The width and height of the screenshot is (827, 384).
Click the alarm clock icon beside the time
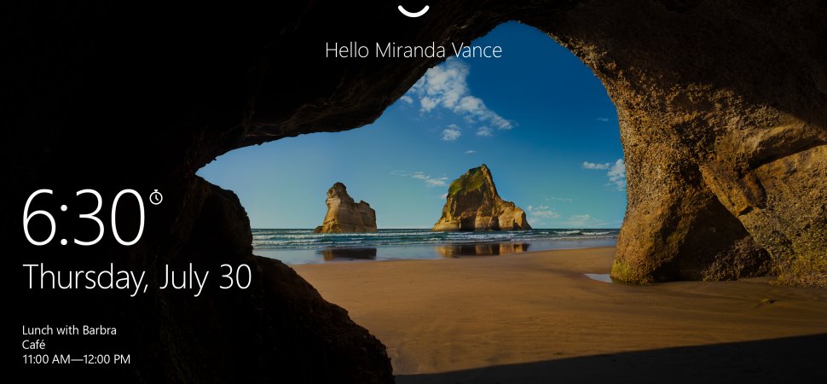156,197
